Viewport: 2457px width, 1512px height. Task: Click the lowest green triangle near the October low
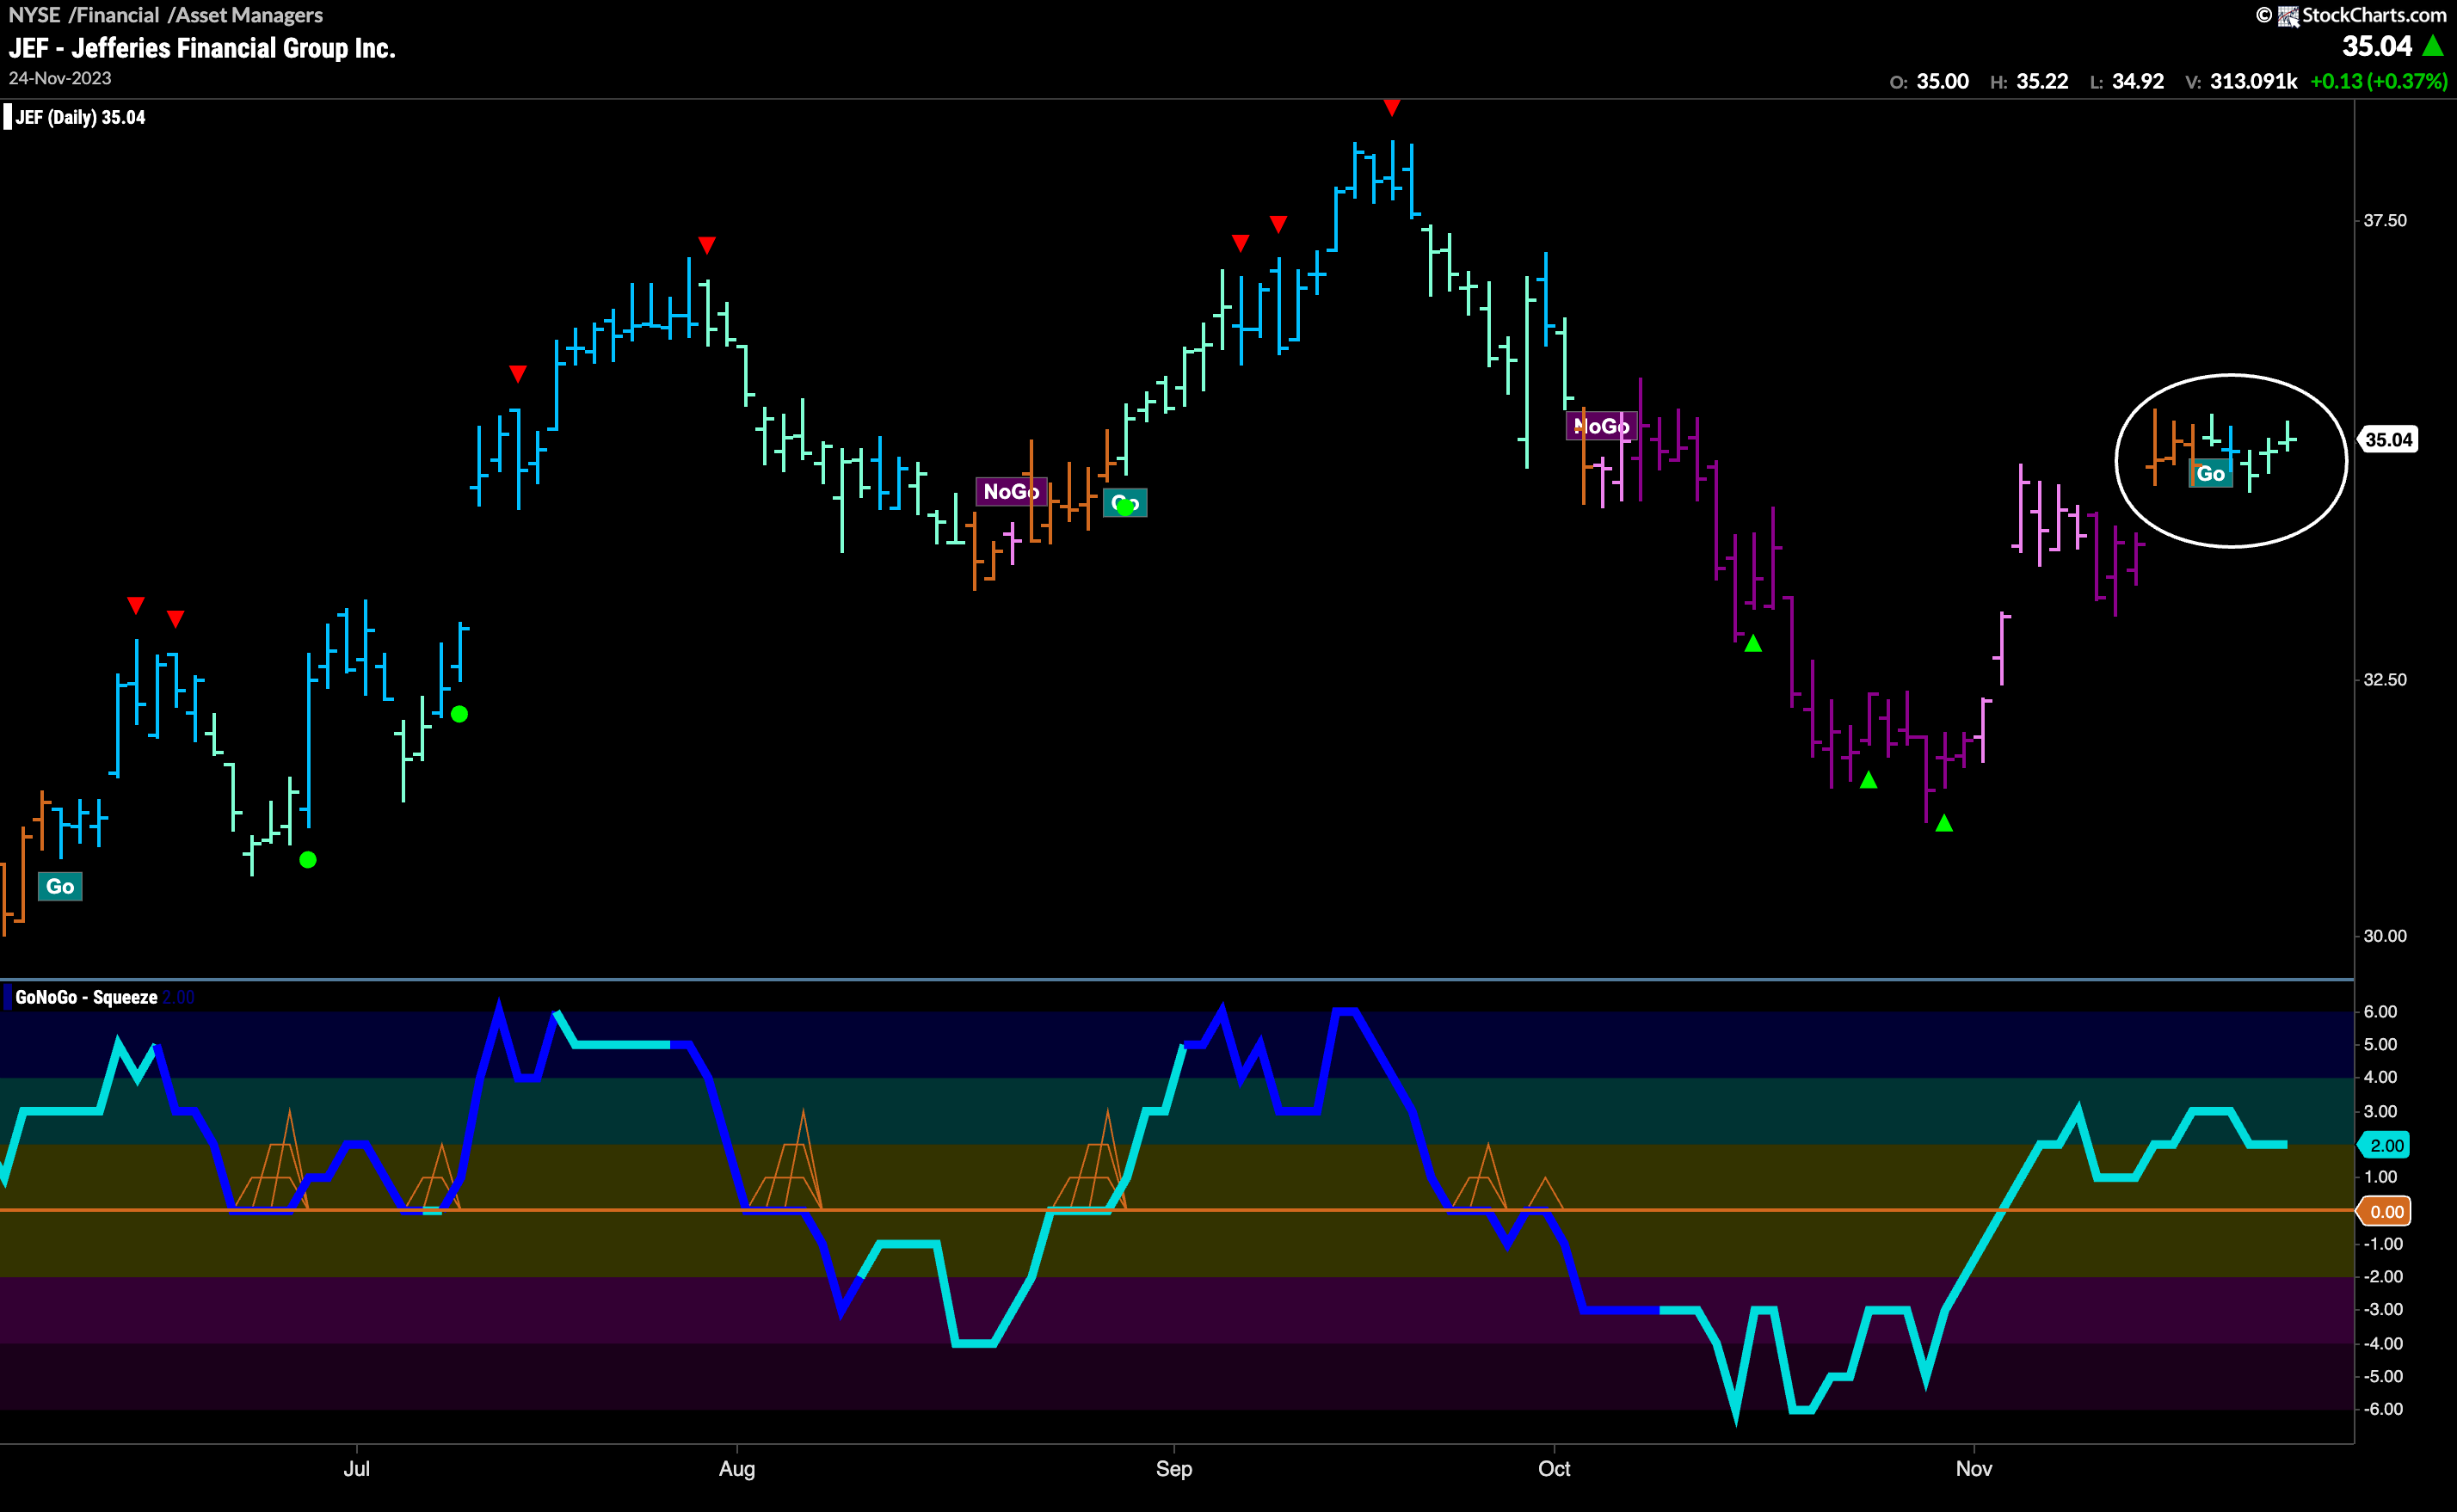pyautogui.click(x=1944, y=823)
